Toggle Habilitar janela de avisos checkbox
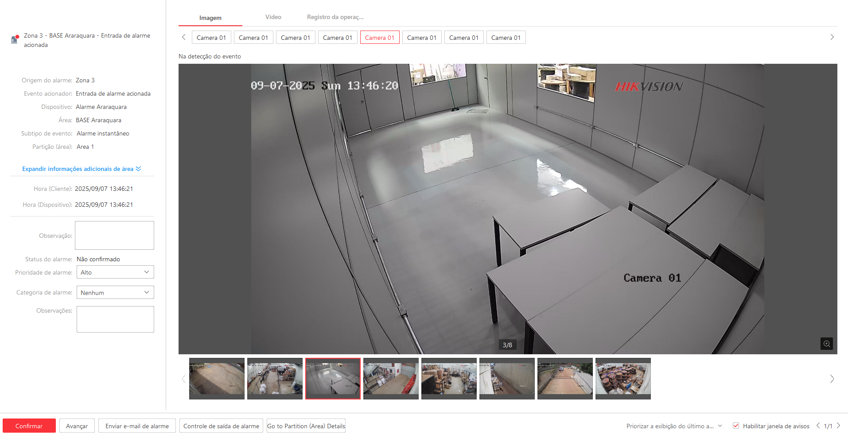848x434 pixels. [x=736, y=426]
